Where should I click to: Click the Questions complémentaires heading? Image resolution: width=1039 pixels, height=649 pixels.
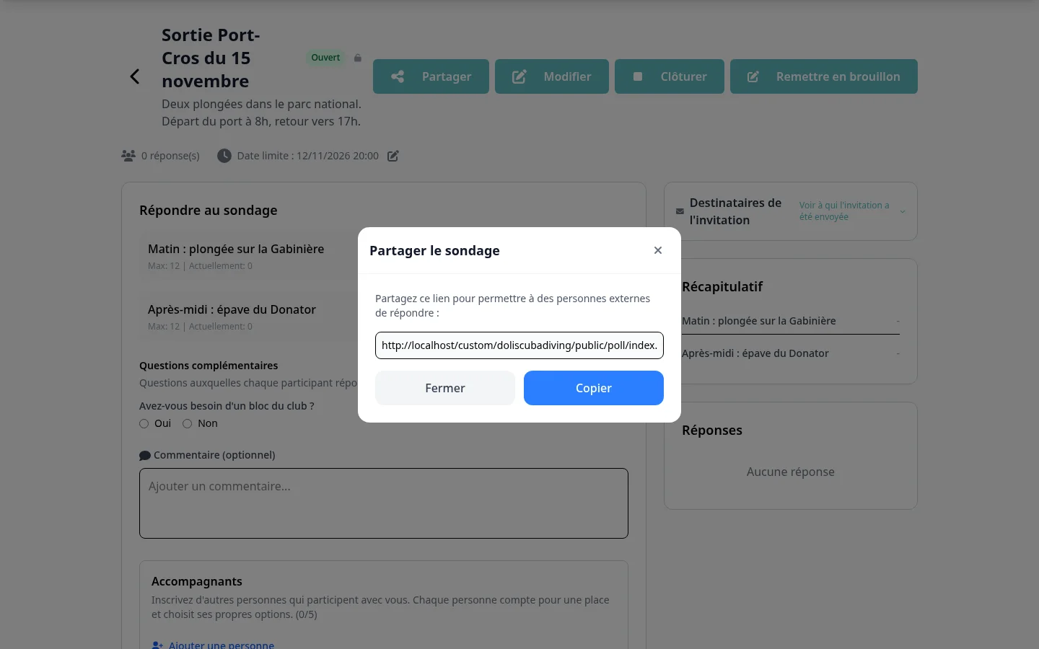tap(209, 366)
